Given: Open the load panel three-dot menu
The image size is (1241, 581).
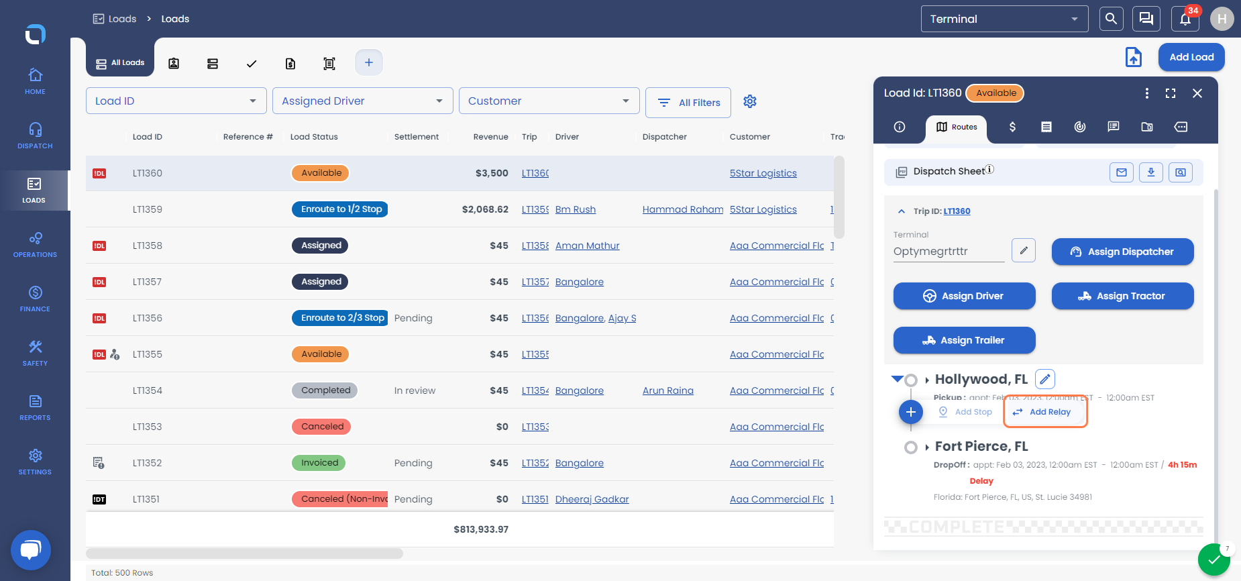Looking at the screenshot, I should [1147, 93].
